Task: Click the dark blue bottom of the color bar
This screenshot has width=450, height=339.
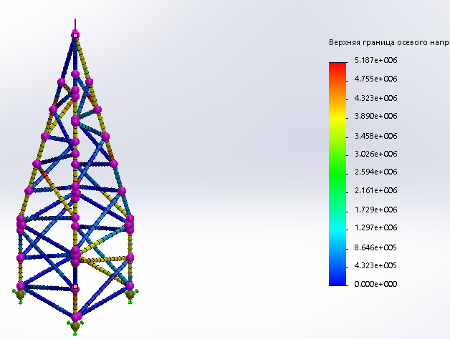Action: tap(337, 279)
